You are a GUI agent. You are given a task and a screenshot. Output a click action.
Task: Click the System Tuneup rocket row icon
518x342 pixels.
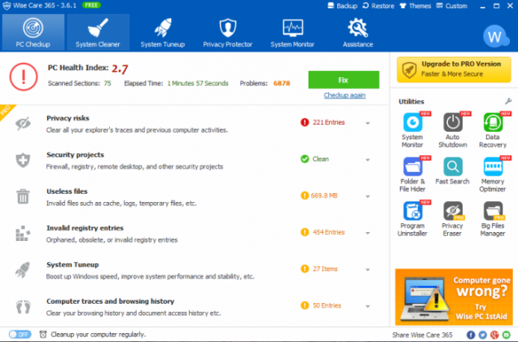pos(23,270)
